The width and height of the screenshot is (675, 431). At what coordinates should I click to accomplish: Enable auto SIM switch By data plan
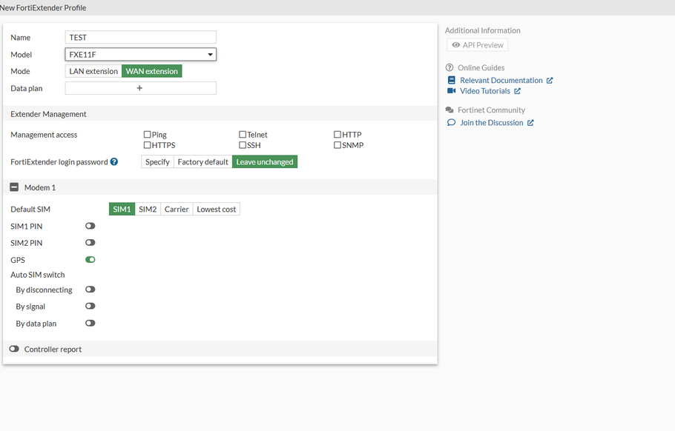[x=90, y=323]
